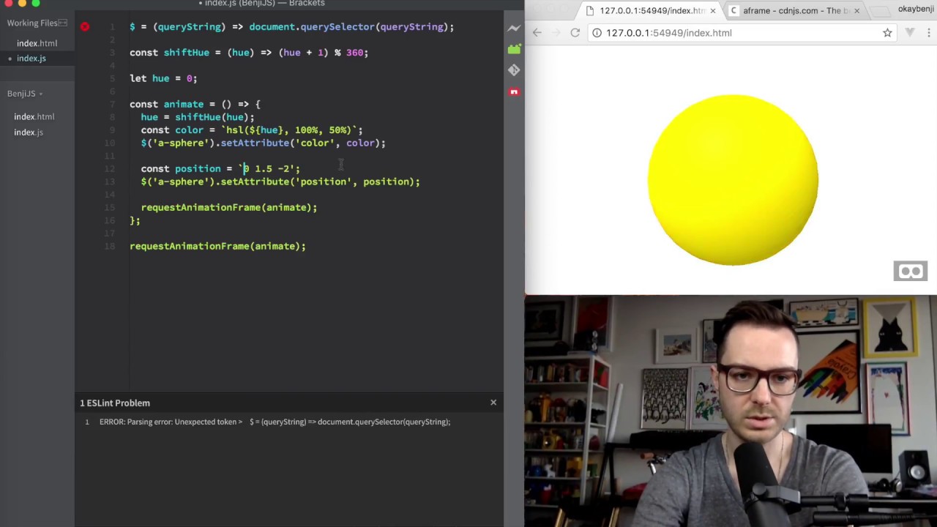Click the 'animate' name on line 7
Image resolution: width=937 pixels, height=527 pixels.
pos(183,104)
